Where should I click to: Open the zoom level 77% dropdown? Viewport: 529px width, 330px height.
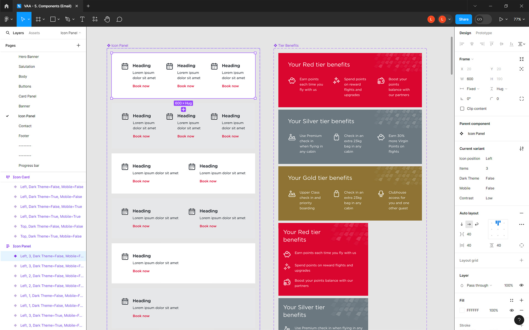coord(519,19)
